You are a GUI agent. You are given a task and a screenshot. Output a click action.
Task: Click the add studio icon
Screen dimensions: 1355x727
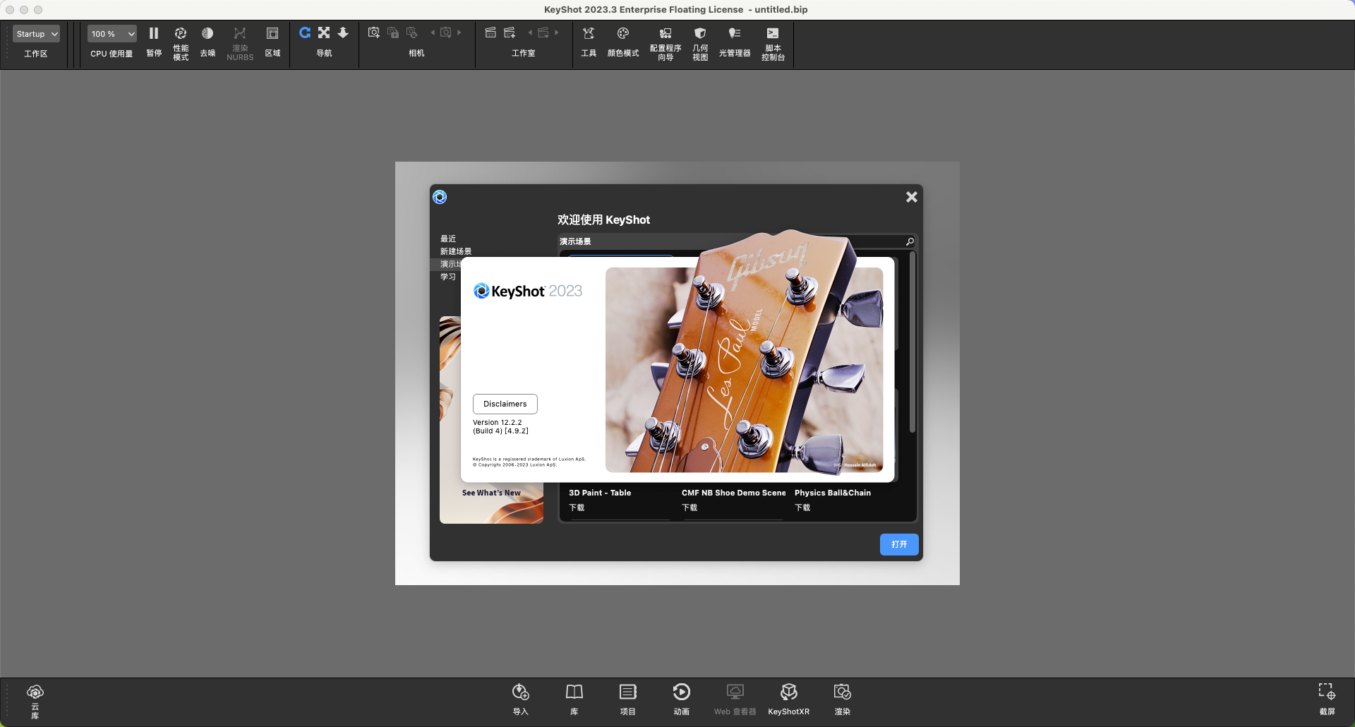[x=510, y=32]
